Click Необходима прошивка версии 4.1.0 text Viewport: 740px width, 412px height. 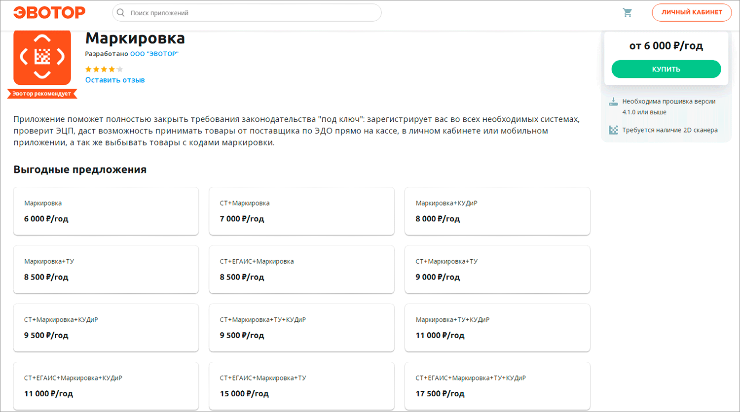click(668, 106)
